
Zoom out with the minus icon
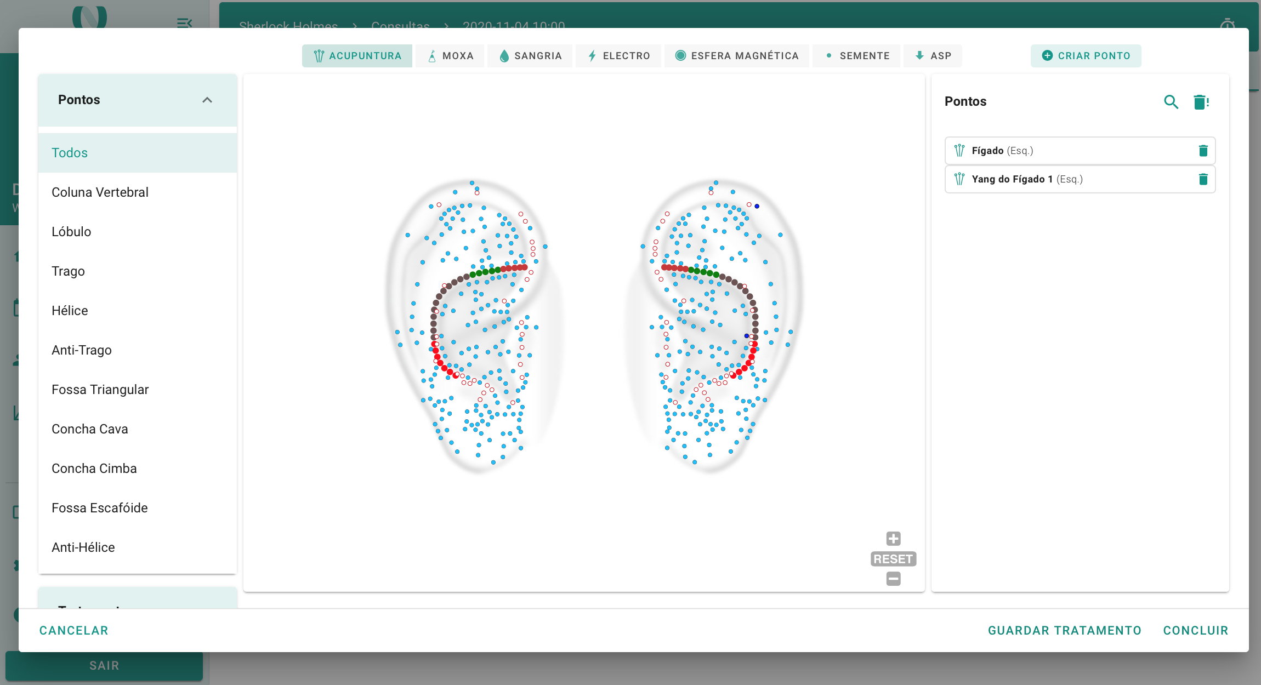[893, 579]
